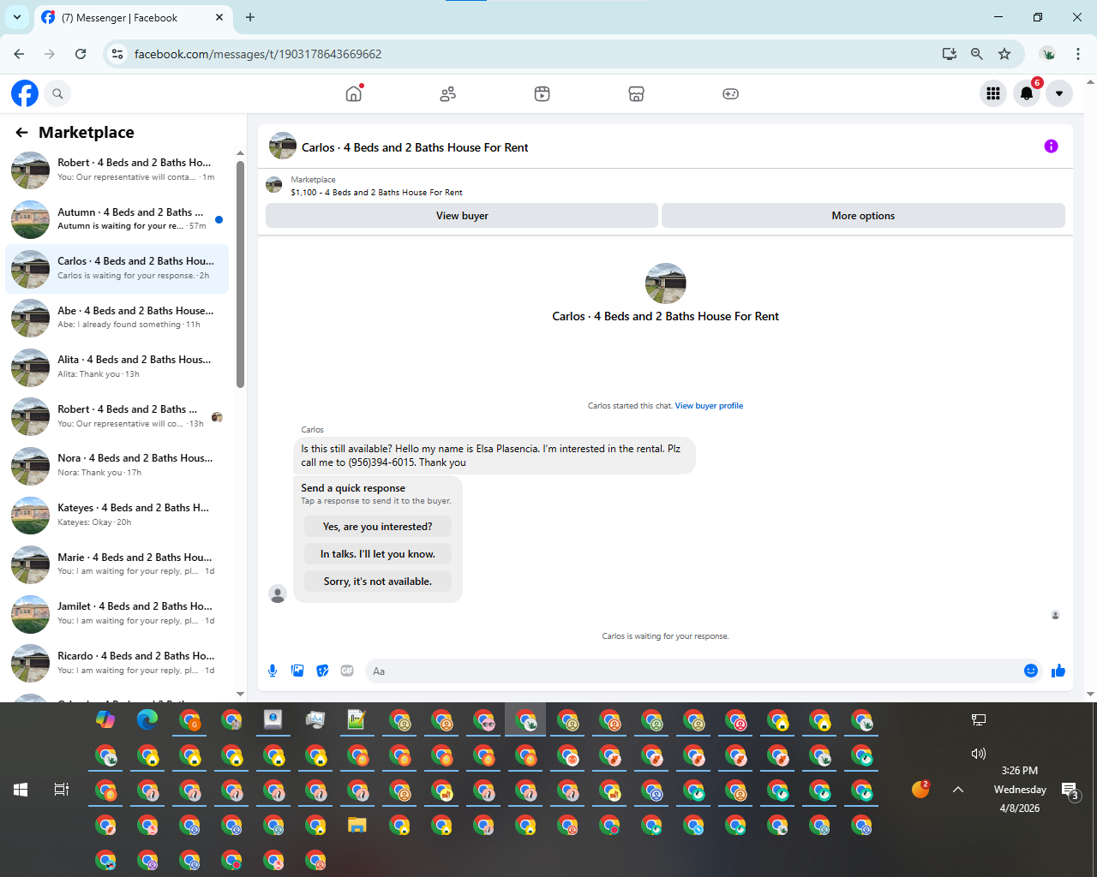The width and height of the screenshot is (1097, 877).
Task: Open Kateyes' conversation
Action: click(x=117, y=516)
